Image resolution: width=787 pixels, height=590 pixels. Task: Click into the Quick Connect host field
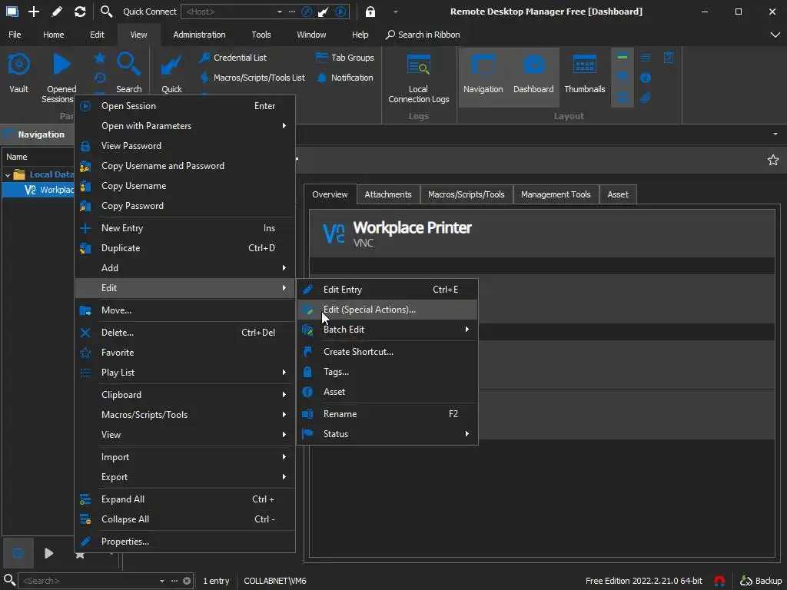pyautogui.click(x=228, y=12)
